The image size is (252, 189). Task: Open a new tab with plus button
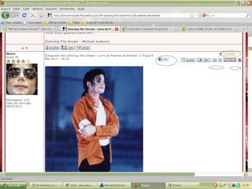(244, 29)
